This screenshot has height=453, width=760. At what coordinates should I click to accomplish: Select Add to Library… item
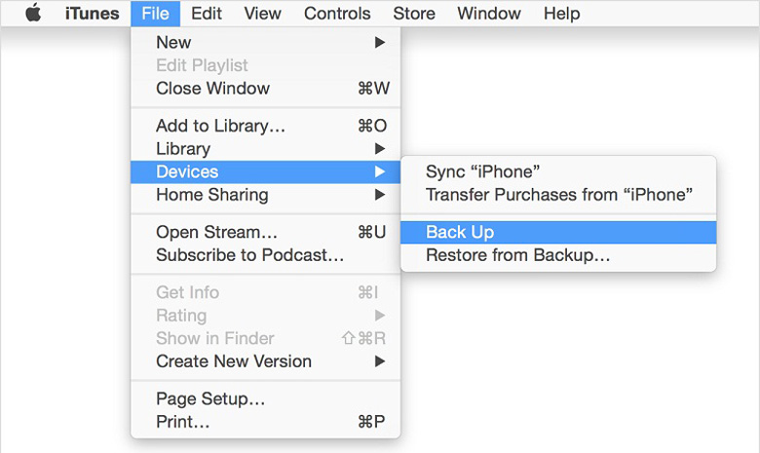pos(220,126)
